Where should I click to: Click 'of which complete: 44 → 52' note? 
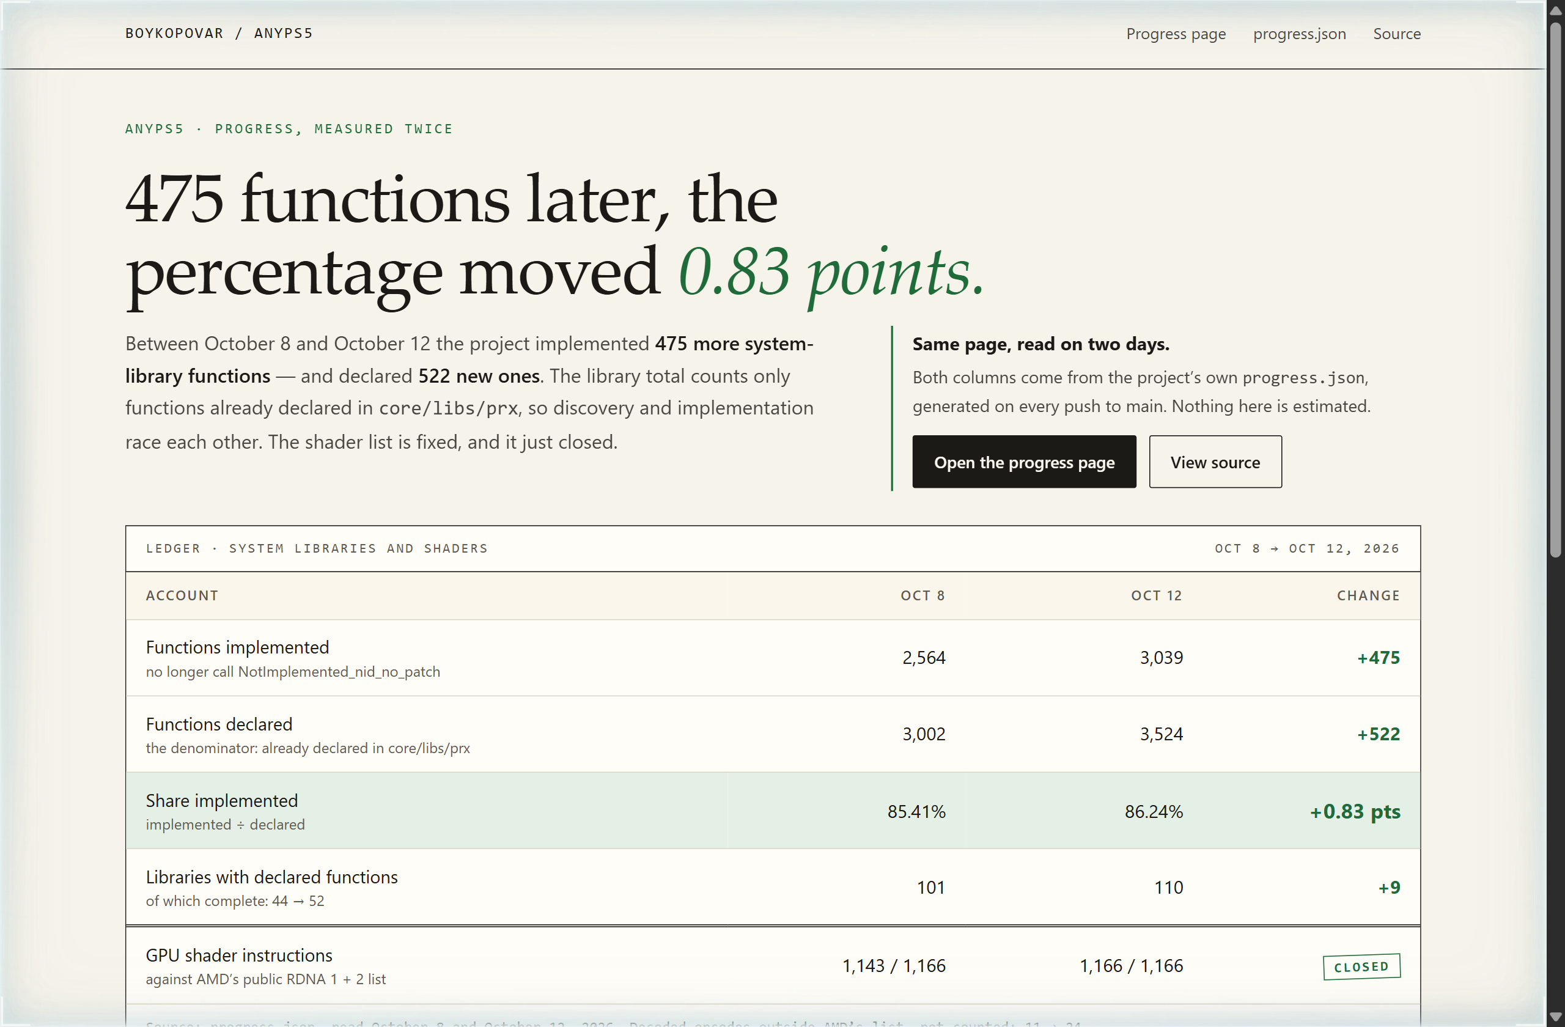pyautogui.click(x=235, y=900)
